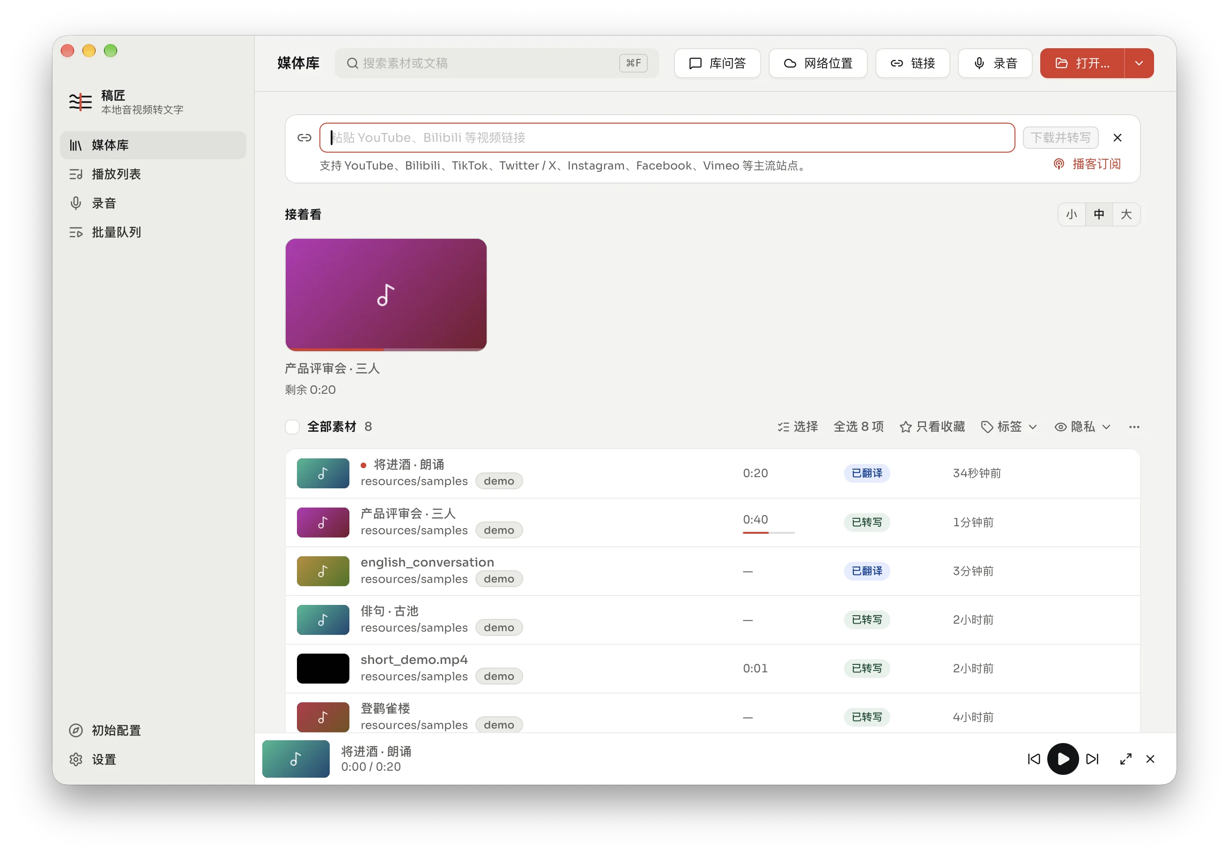This screenshot has height=854, width=1229.
Task: Tick the 全部素材 select-all checkbox
Action: click(x=292, y=427)
